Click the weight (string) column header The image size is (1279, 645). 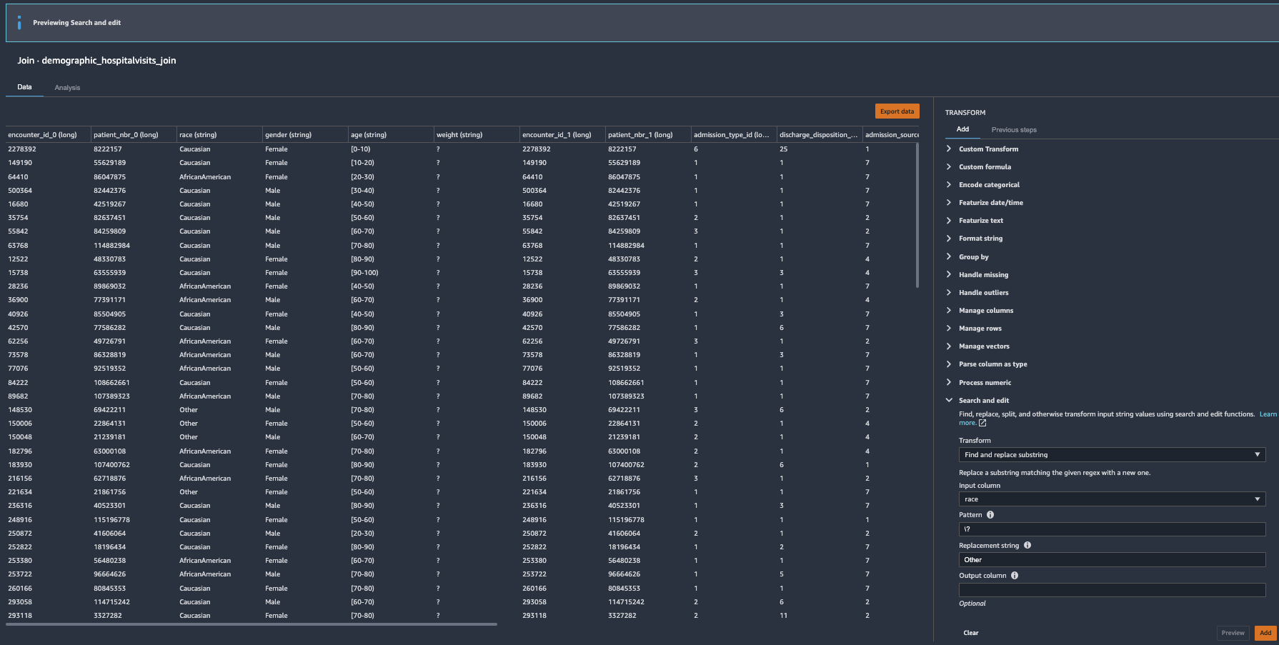tap(477, 135)
